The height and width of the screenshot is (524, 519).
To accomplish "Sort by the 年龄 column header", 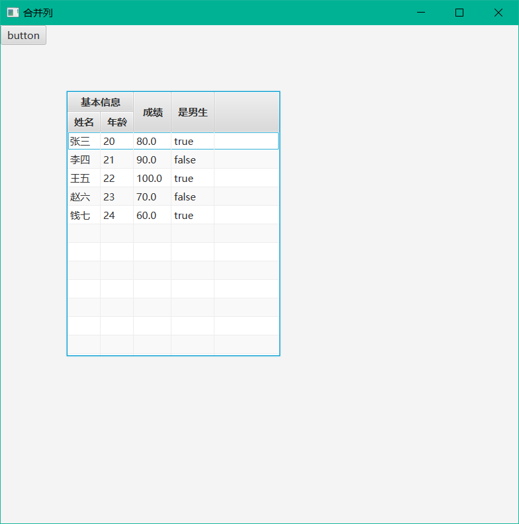I will coord(117,122).
